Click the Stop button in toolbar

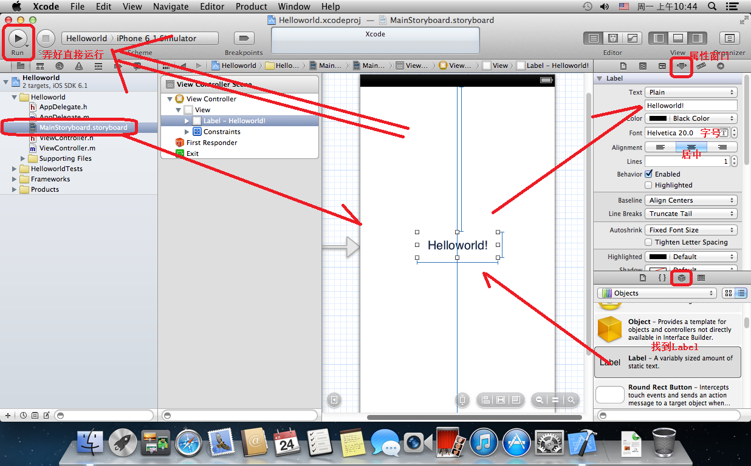tap(46, 38)
